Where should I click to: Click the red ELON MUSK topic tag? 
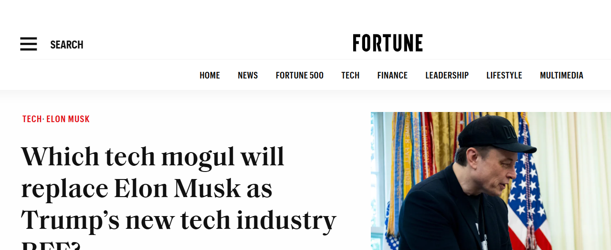(68, 119)
